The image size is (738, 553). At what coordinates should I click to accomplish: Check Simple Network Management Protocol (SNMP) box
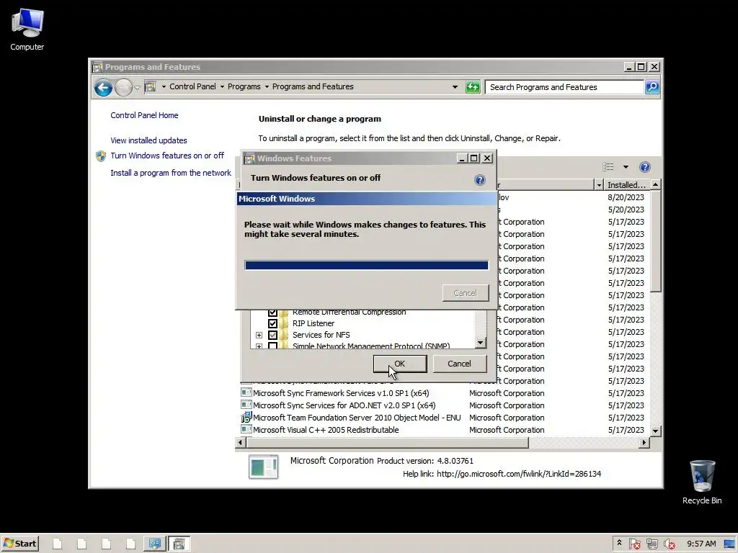[x=272, y=346]
